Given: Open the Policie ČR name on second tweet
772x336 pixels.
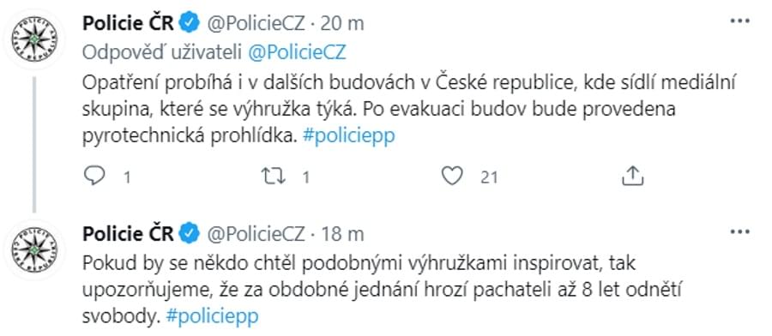Looking at the screenshot, I should point(128,234).
